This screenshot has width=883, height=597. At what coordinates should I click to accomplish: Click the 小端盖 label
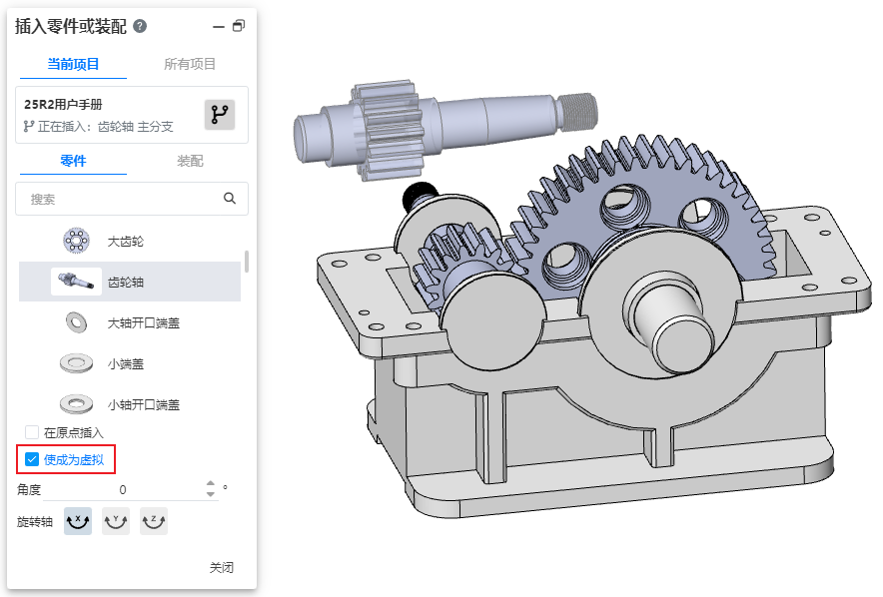(126, 364)
